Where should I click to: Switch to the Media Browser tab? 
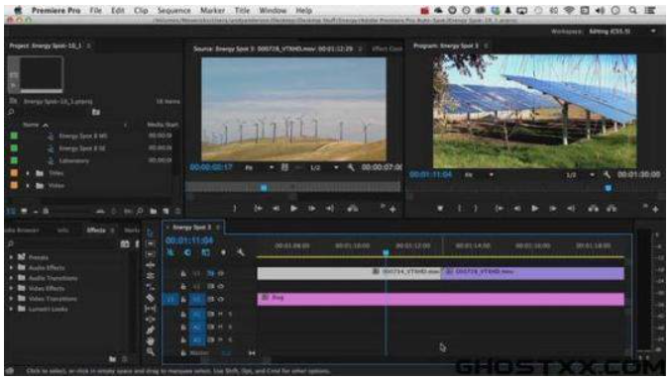[22, 230]
